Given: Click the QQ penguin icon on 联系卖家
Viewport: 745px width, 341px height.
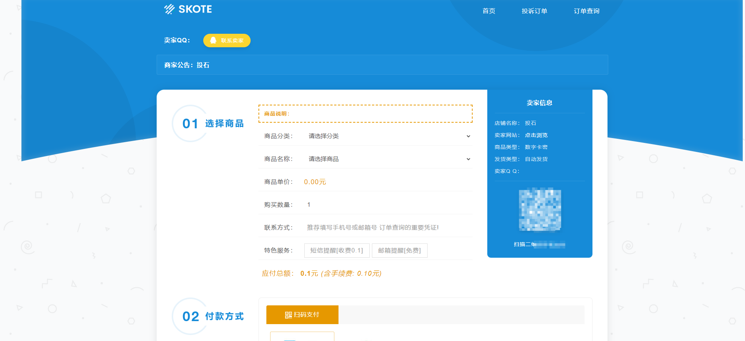Looking at the screenshot, I should point(213,41).
